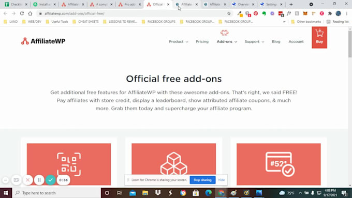Open the FACEBOOK GROUPS bookmarks folder
This screenshot has width=352, height=198.
[x=159, y=22]
